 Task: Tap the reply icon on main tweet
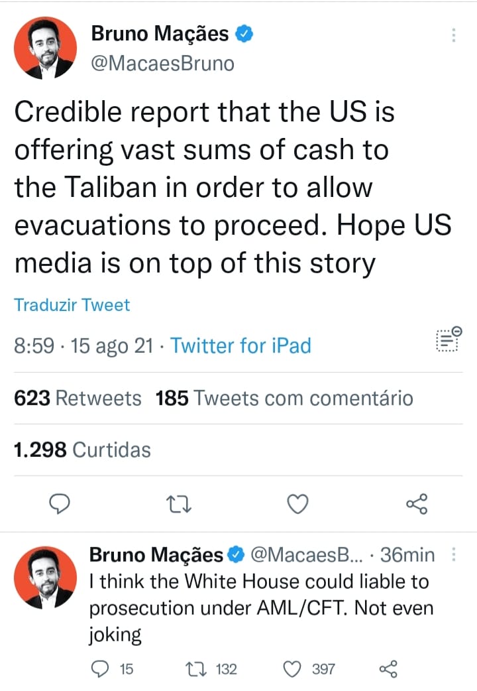(x=59, y=504)
